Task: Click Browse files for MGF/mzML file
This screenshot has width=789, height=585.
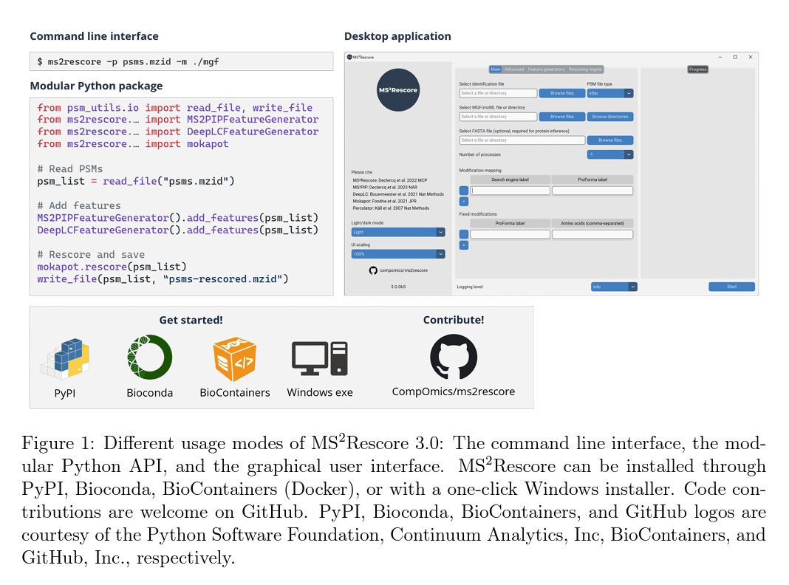Action: click(x=562, y=117)
